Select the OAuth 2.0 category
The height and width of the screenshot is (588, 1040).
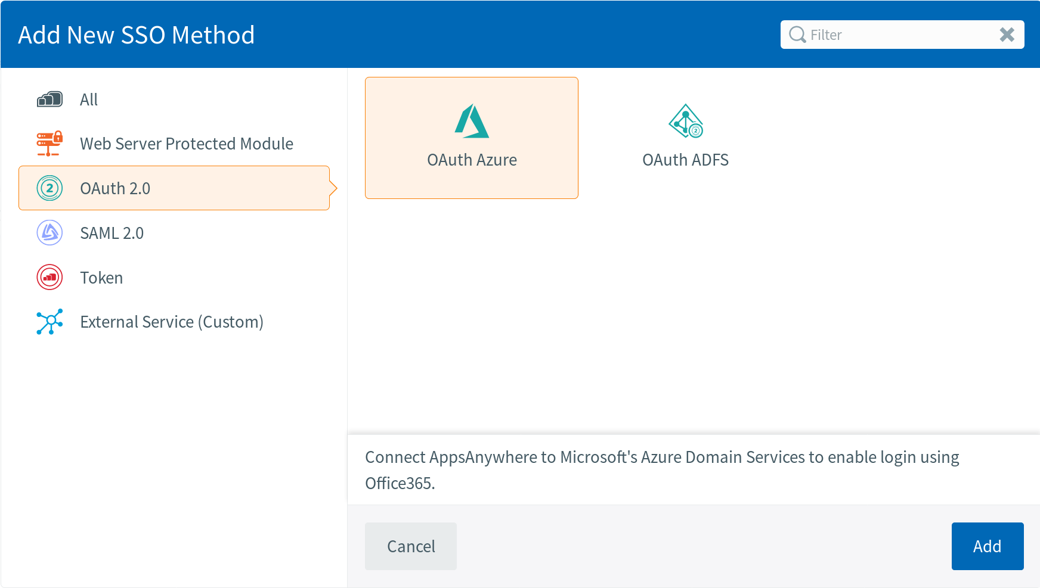tap(174, 188)
